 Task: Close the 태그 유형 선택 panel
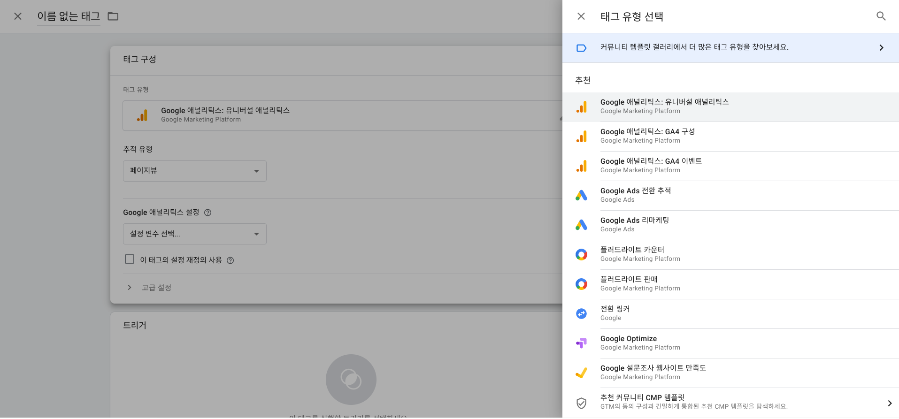[x=581, y=16]
